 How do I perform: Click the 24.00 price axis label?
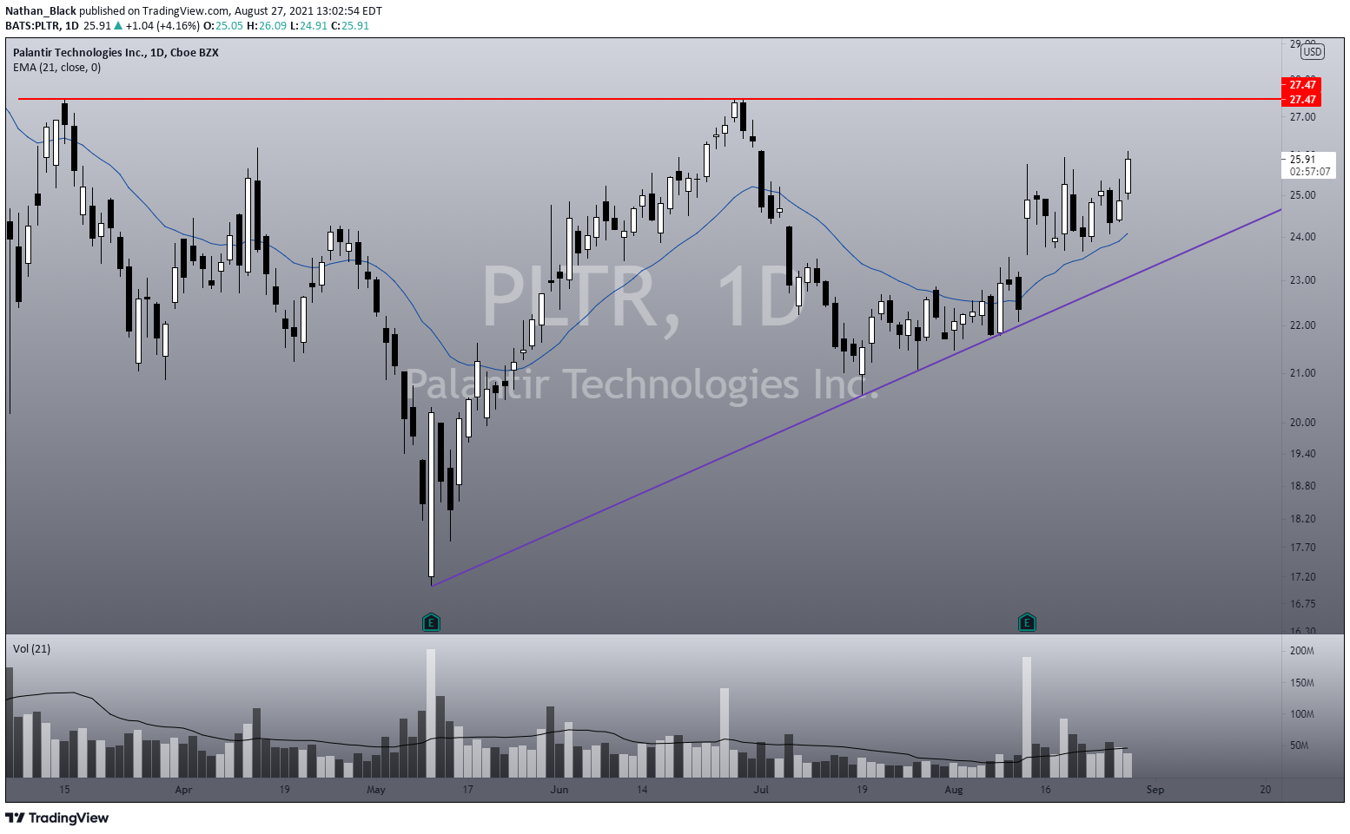[1302, 236]
